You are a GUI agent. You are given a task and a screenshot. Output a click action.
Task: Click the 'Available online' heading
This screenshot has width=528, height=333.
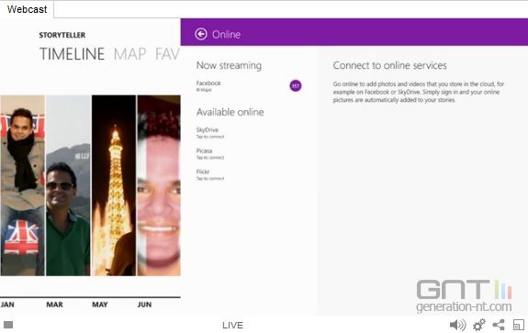[x=230, y=112]
